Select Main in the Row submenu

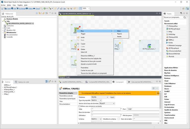(x=121, y=31)
